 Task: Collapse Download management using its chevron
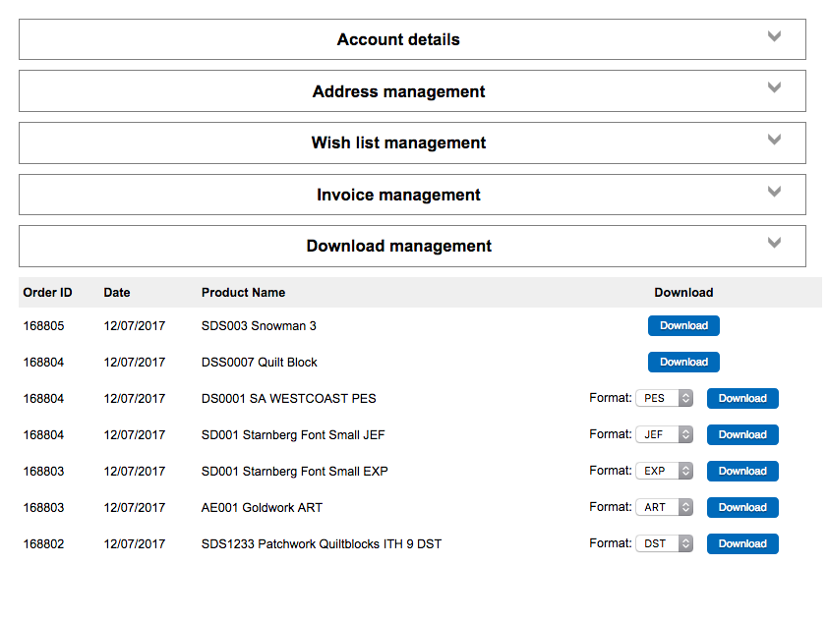pos(774,244)
